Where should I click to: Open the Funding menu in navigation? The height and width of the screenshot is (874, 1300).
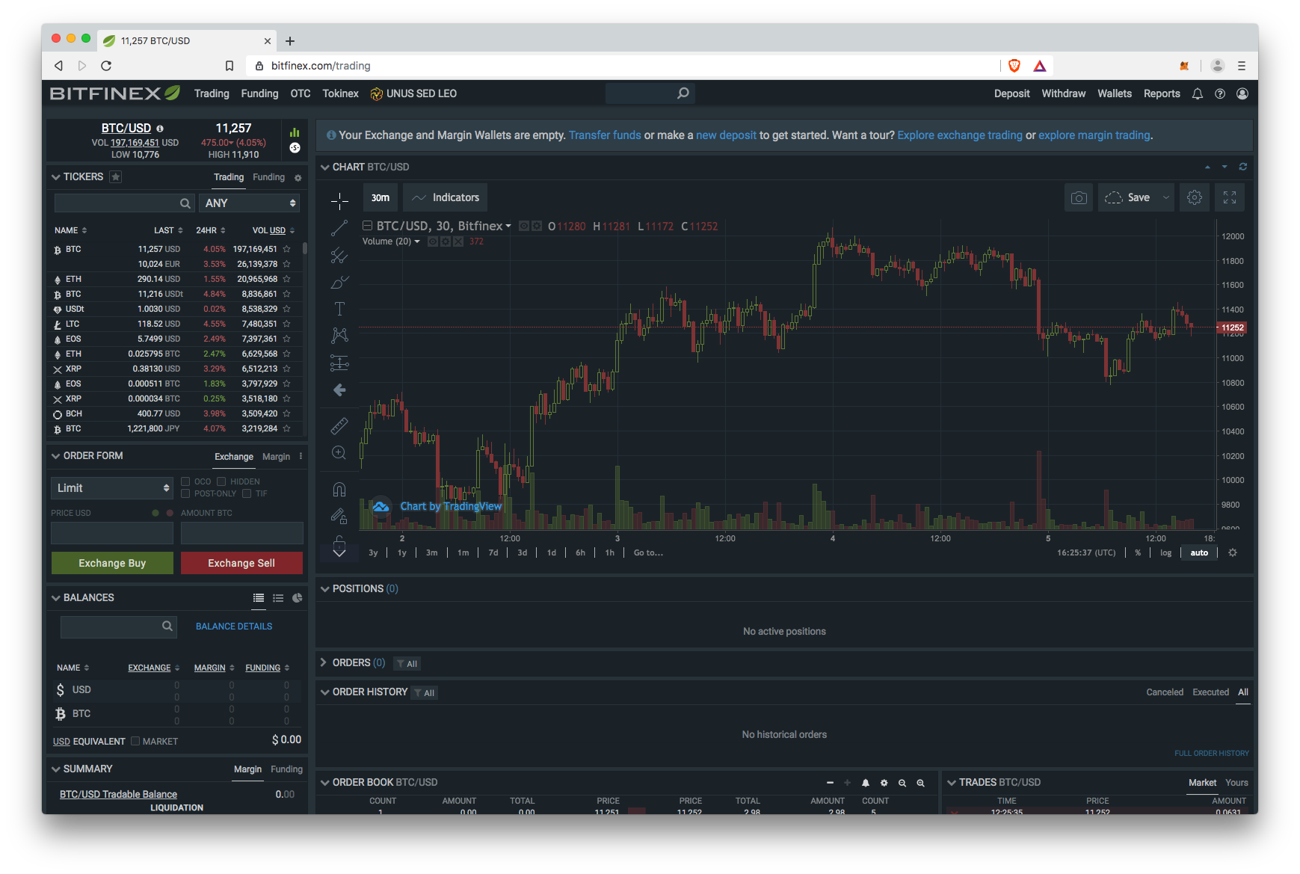(259, 93)
